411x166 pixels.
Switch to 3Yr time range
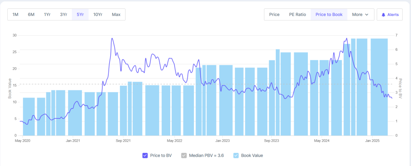click(x=63, y=14)
